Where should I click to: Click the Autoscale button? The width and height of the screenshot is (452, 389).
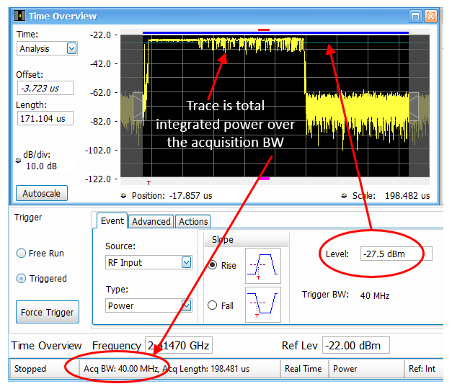point(42,193)
